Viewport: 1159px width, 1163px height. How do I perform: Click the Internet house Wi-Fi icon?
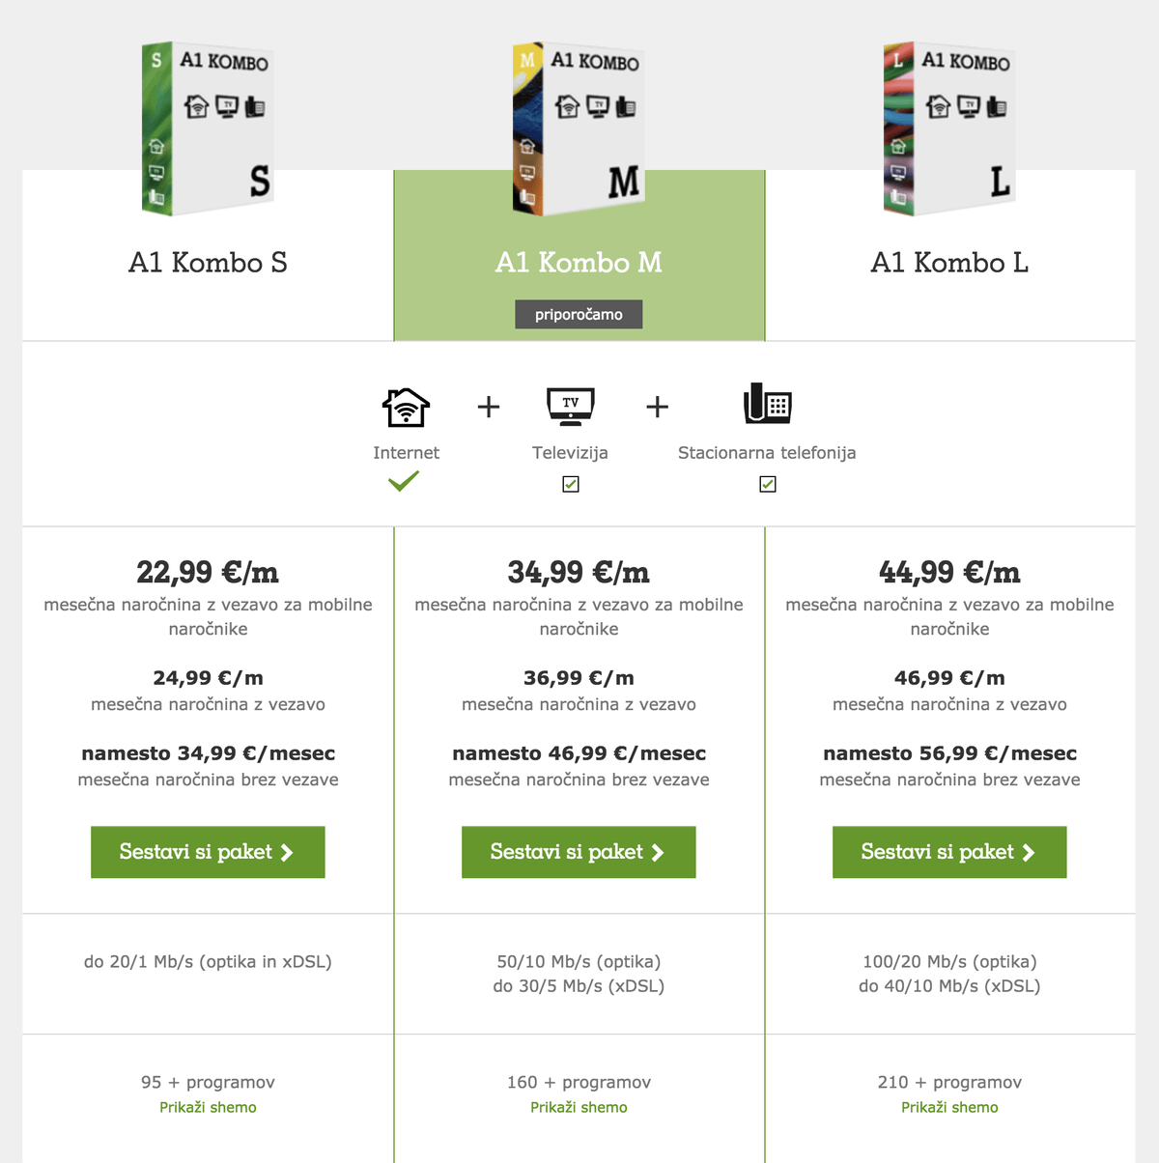pos(406,407)
